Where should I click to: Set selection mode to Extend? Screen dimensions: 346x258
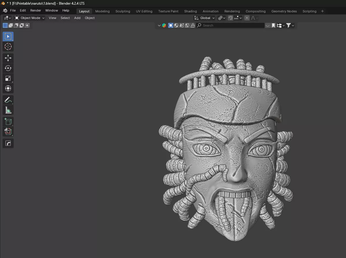pyautogui.click(x=11, y=25)
